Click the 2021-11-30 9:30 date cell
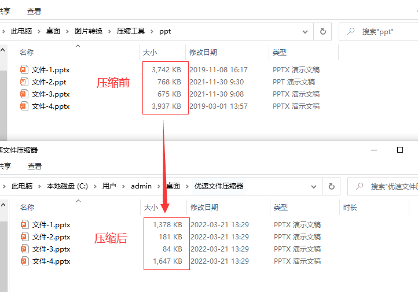 pos(217,82)
